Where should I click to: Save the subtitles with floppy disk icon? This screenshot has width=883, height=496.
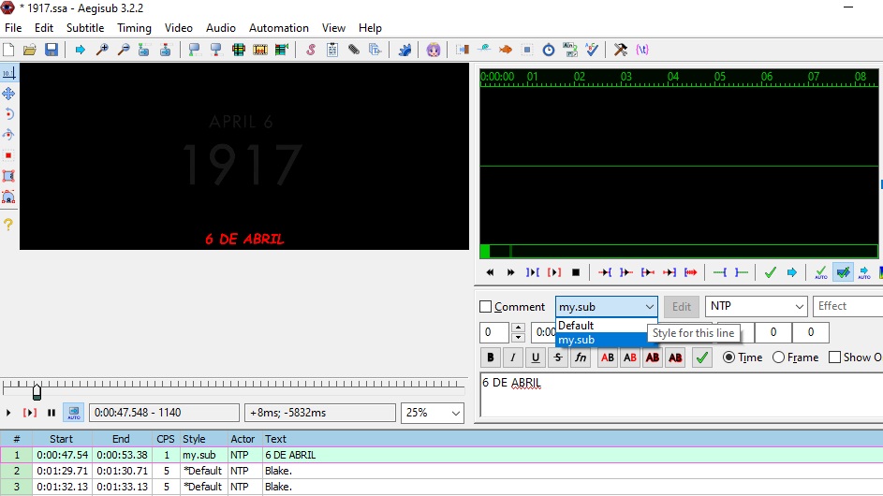point(52,50)
